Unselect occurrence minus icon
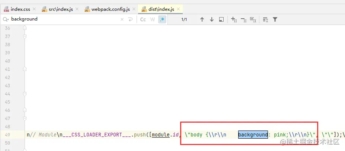 [243, 20]
